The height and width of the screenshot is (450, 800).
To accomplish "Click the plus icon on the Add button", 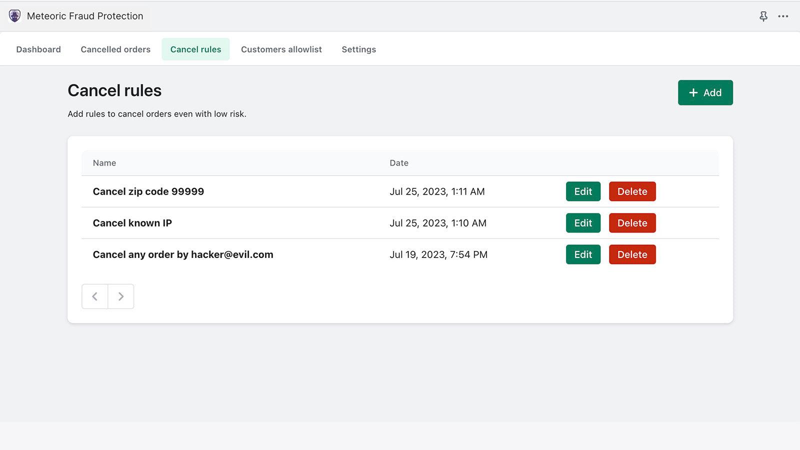I will click(x=693, y=92).
